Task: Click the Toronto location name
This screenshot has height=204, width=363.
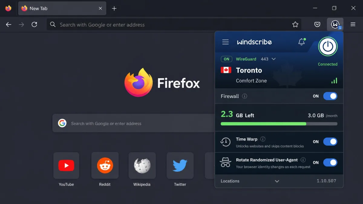Action: (x=249, y=70)
